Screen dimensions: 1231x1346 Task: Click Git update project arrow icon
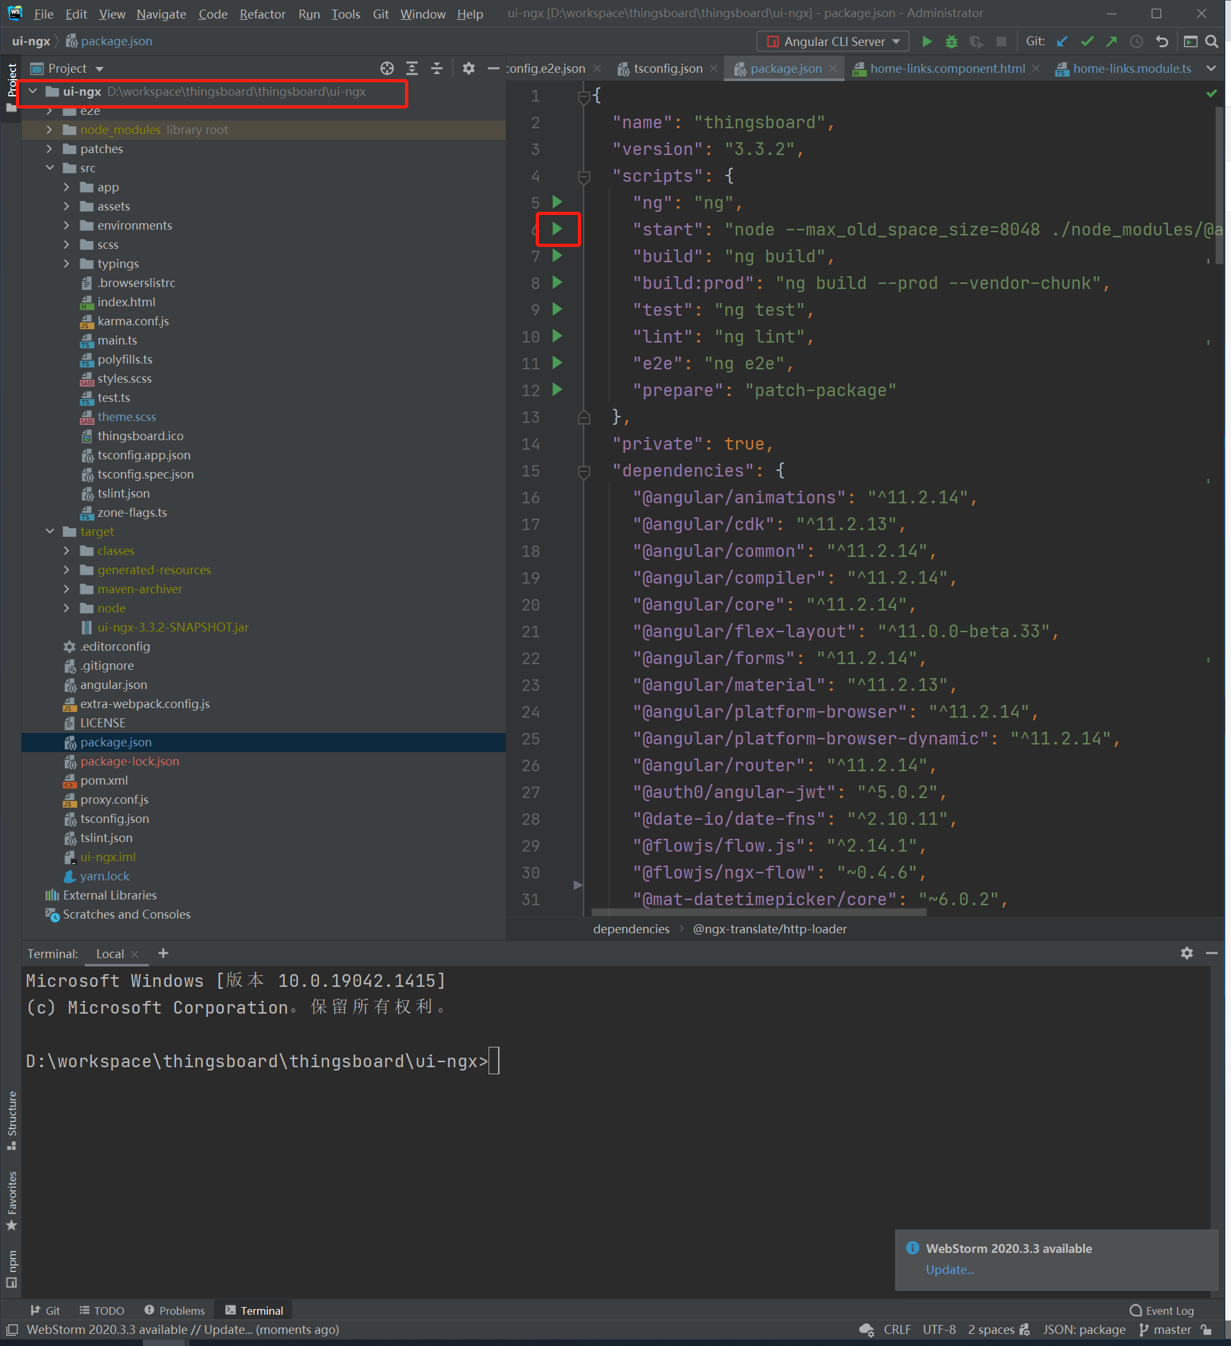(x=1062, y=41)
